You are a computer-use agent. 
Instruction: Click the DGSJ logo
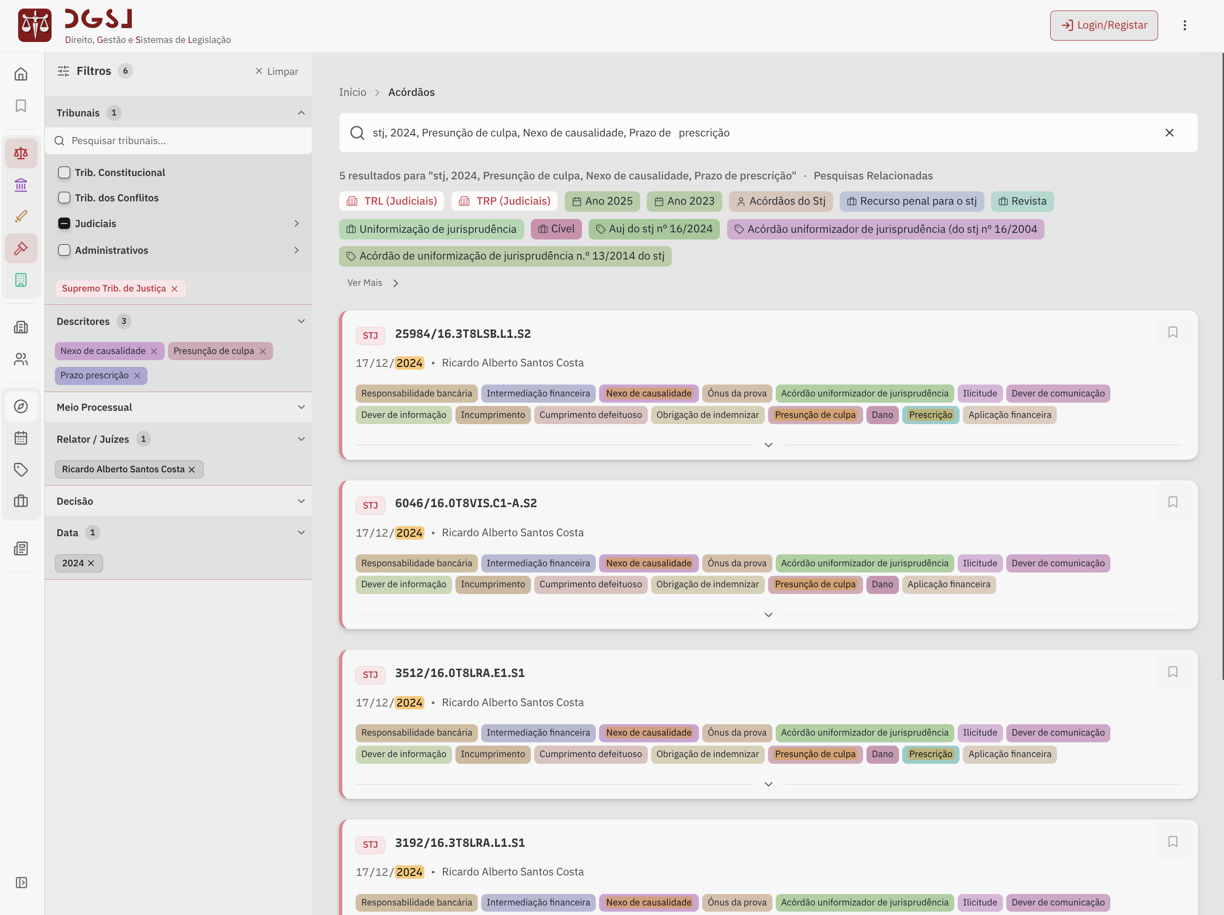pos(125,25)
